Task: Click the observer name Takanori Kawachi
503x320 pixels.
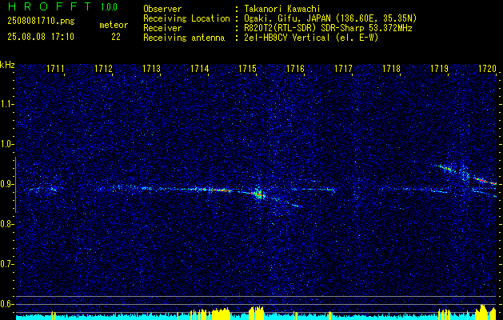Action: tap(281, 10)
